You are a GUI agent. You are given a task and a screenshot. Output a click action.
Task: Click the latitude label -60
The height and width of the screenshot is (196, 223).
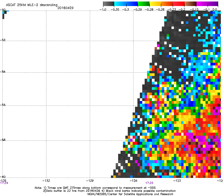coord(3,177)
